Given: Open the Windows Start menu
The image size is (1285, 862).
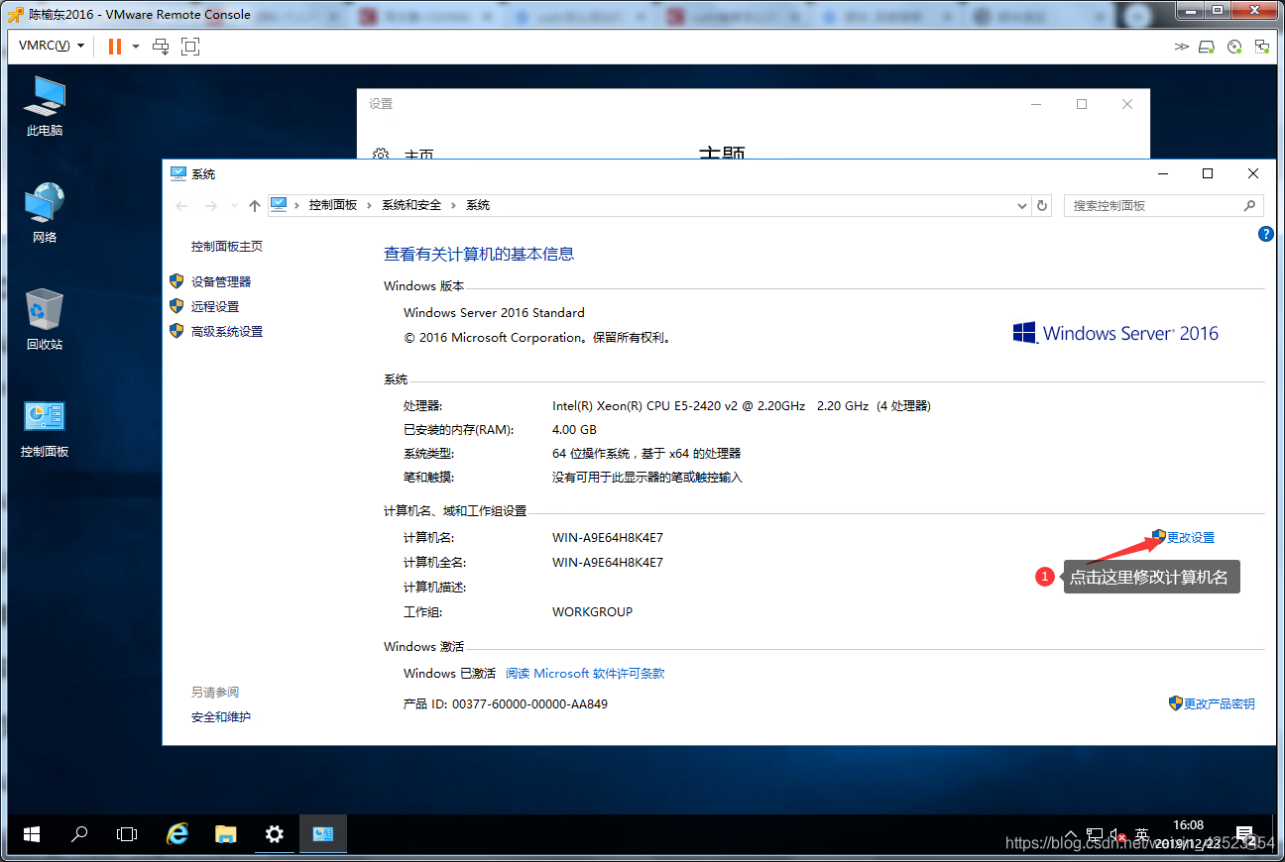Looking at the screenshot, I should pyautogui.click(x=31, y=834).
